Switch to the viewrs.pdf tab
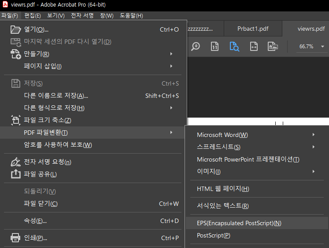The width and height of the screenshot is (329, 248). point(311,29)
